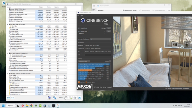Toggle Cinebench ranking Details checkbox

click(110, 61)
